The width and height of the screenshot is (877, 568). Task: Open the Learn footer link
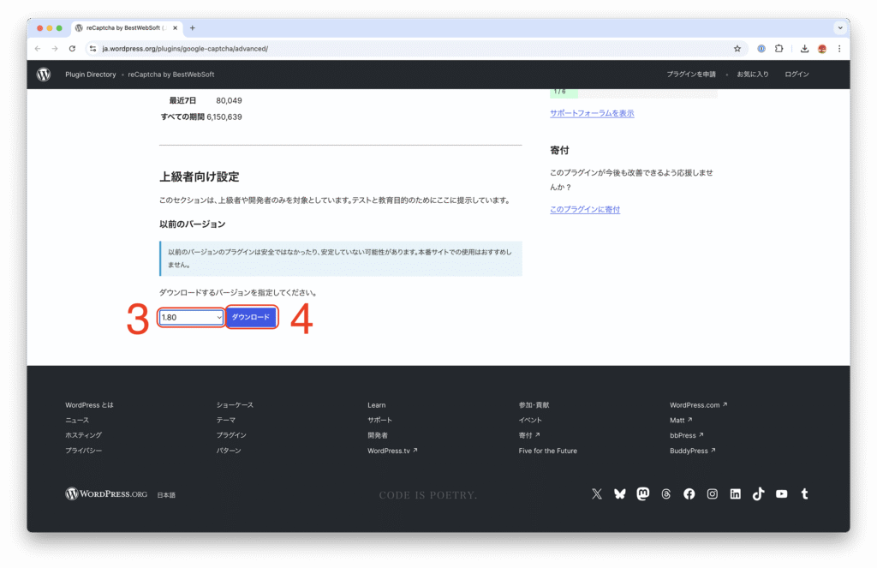[x=377, y=404]
